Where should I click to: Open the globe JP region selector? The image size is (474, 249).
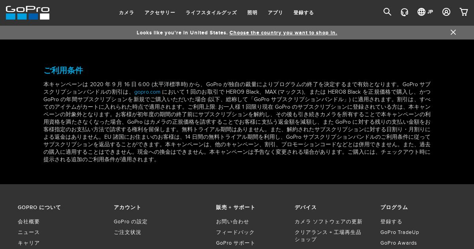[x=425, y=12]
